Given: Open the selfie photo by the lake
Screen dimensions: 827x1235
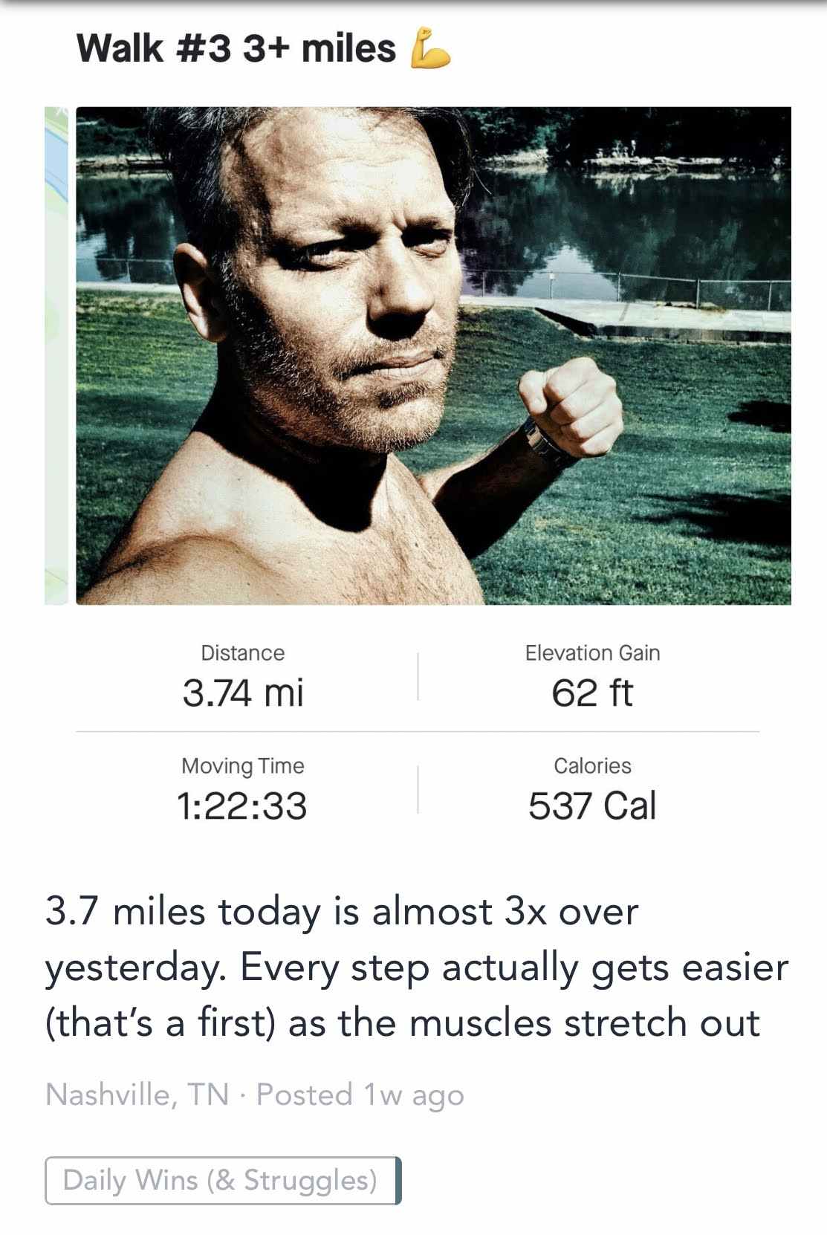Looking at the screenshot, I should 433,355.
